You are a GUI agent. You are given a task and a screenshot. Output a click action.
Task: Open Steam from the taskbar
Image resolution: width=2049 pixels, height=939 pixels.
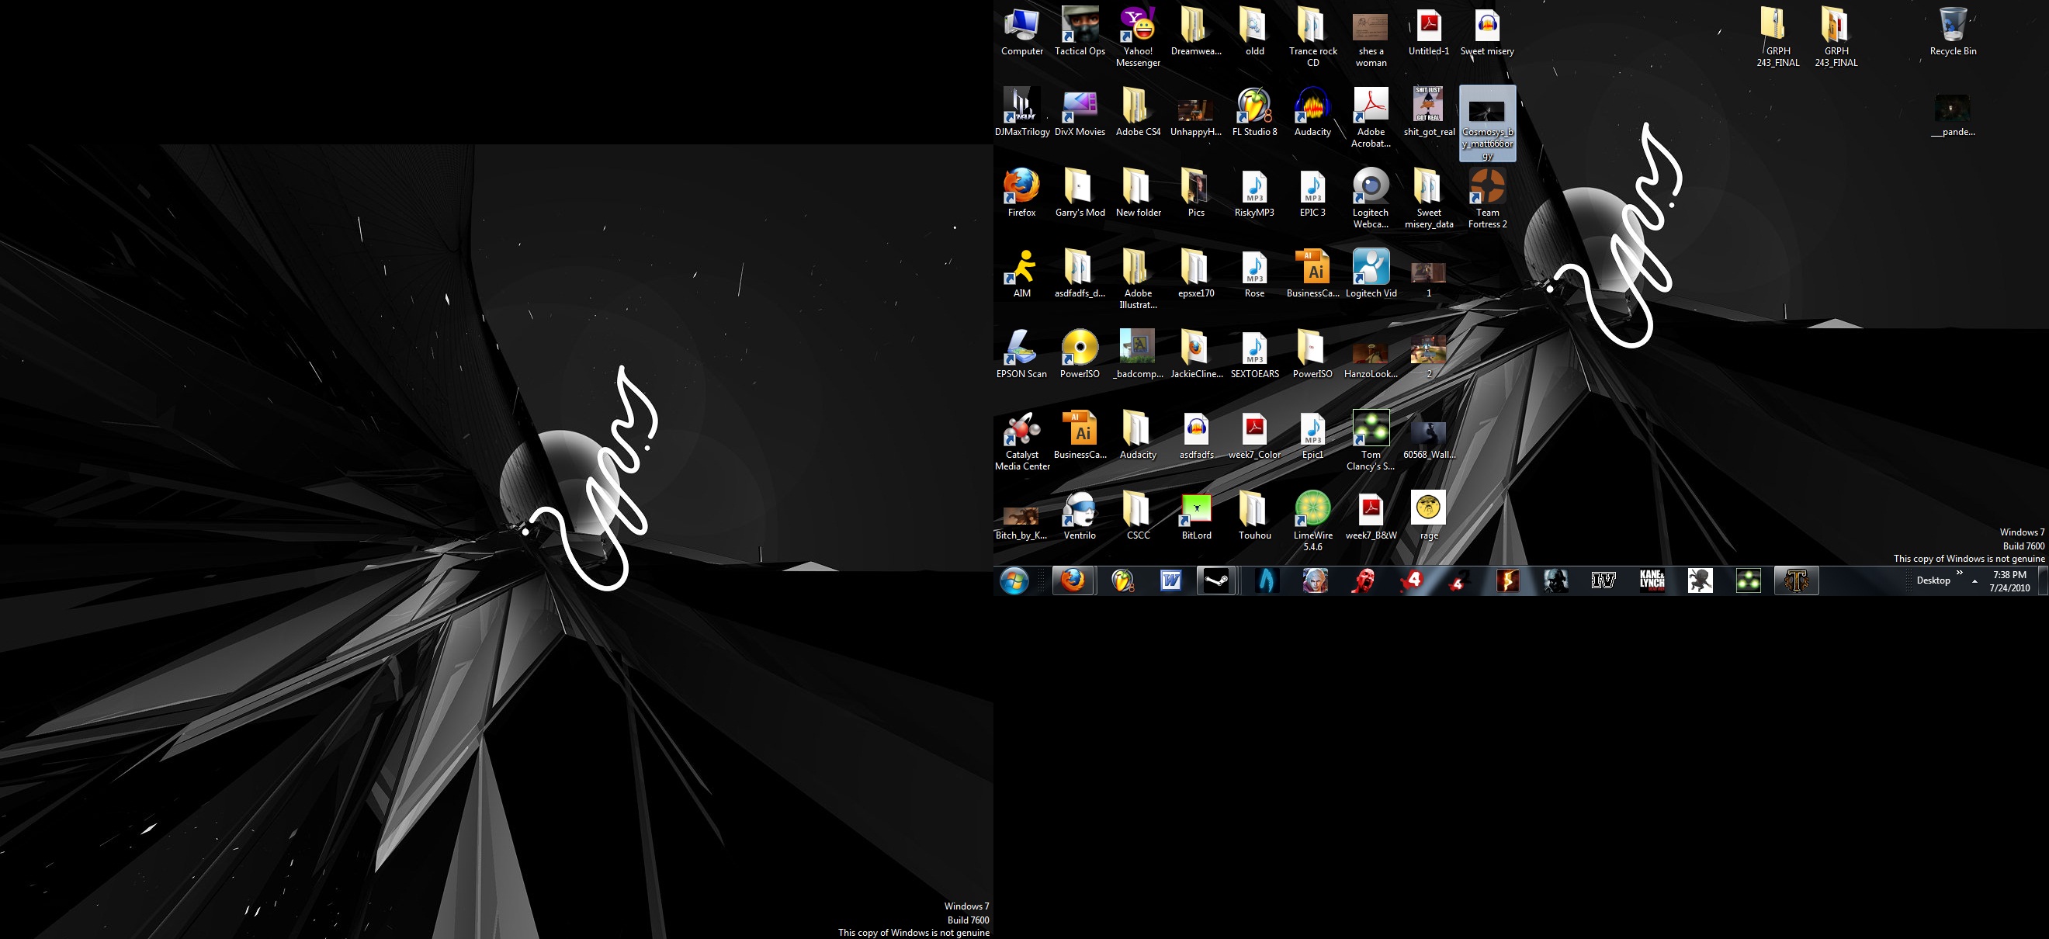pos(1217,581)
